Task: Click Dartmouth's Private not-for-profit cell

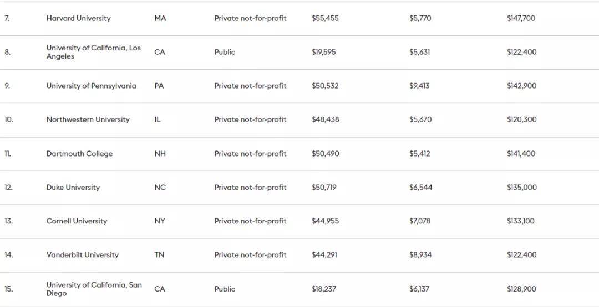Action: coord(250,154)
